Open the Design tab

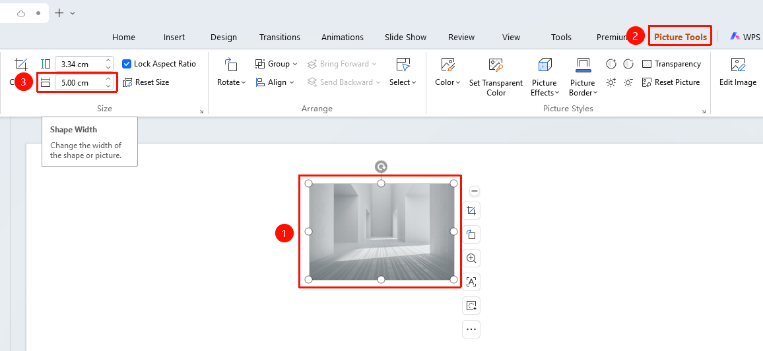tap(224, 37)
